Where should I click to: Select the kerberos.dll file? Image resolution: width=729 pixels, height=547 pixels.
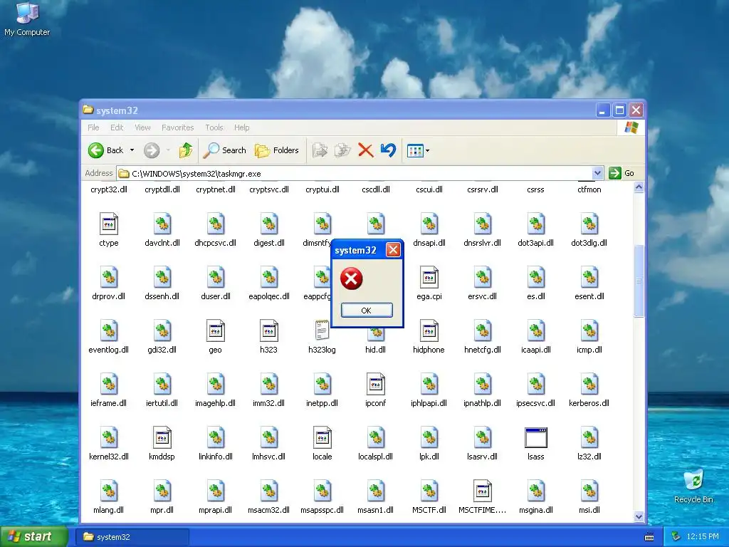[589, 390]
